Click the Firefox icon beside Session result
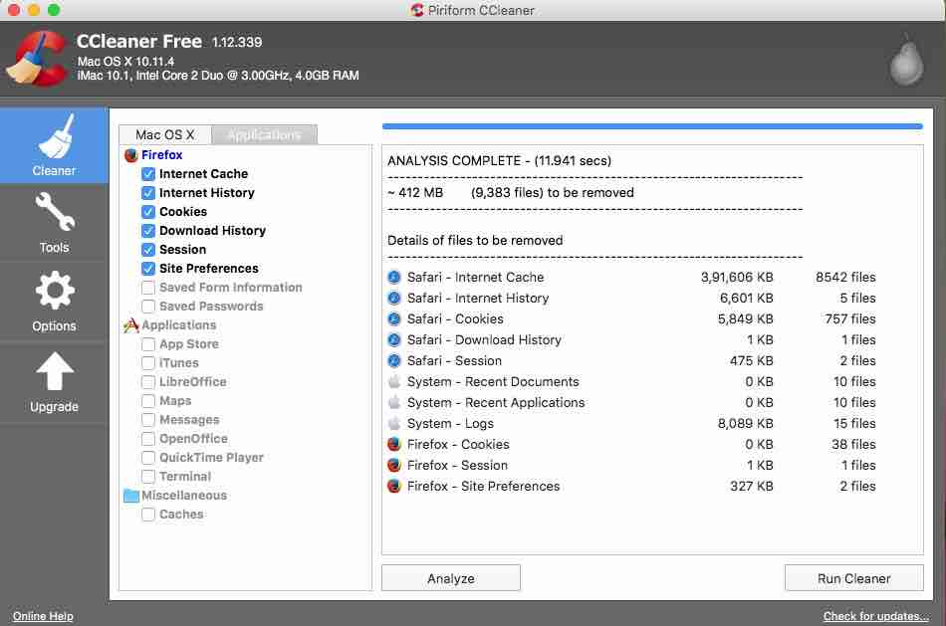Image resolution: width=946 pixels, height=626 pixels. [394, 465]
